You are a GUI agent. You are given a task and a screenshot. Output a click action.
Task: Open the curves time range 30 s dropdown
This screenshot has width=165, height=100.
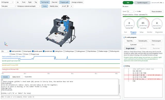5,51
